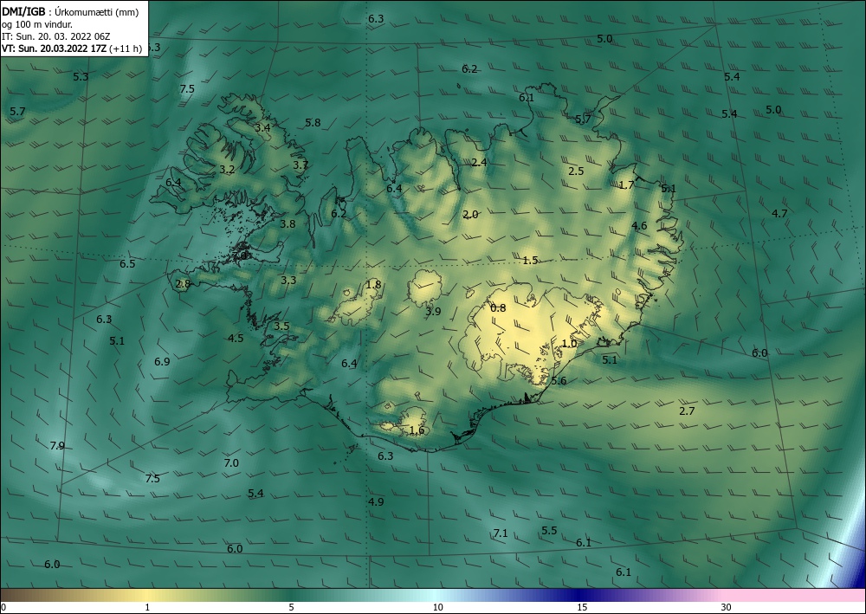866x614 pixels.
Task: Click the map value "1.0" on the large glacier
Action: click(569, 344)
